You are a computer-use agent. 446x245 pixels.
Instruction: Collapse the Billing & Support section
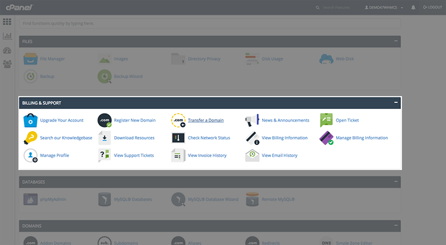396,103
